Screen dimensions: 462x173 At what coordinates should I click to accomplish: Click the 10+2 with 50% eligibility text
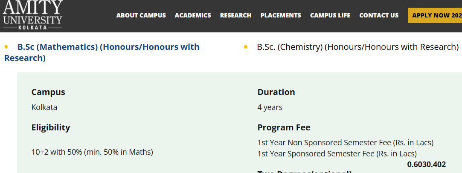[92, 152]
